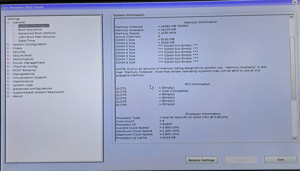Open Date/Time settings
The width and height of the screenshot is (300, 171).
(x=27, y=41)
